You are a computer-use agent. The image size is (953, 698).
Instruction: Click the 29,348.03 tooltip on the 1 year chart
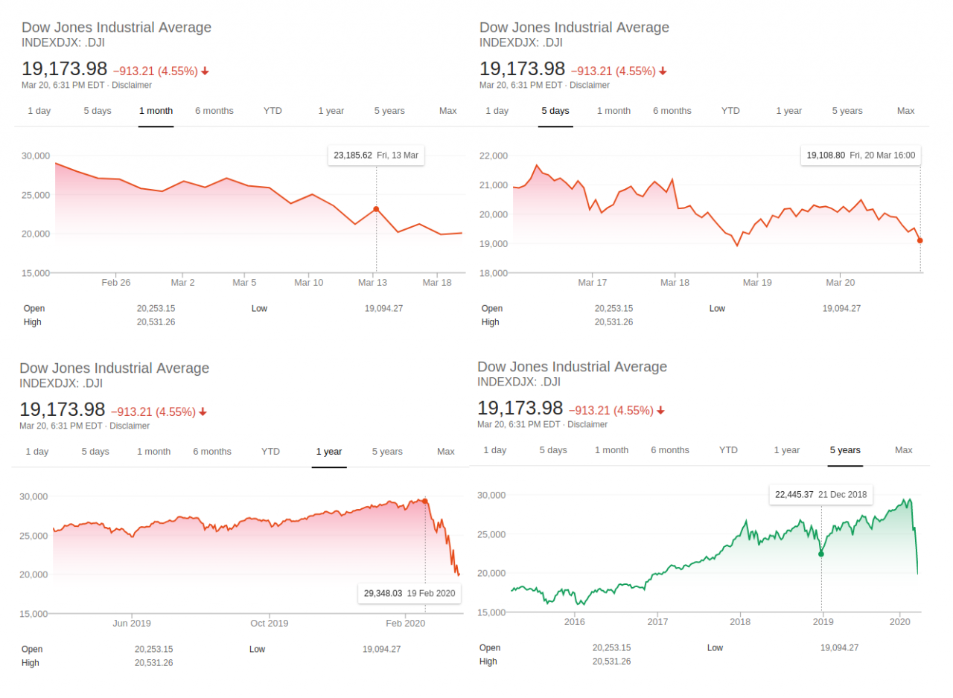point(409,594)
